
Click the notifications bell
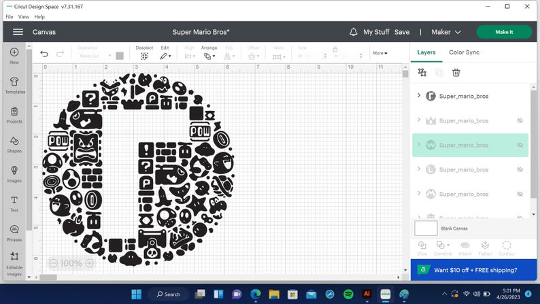[354, 32]
